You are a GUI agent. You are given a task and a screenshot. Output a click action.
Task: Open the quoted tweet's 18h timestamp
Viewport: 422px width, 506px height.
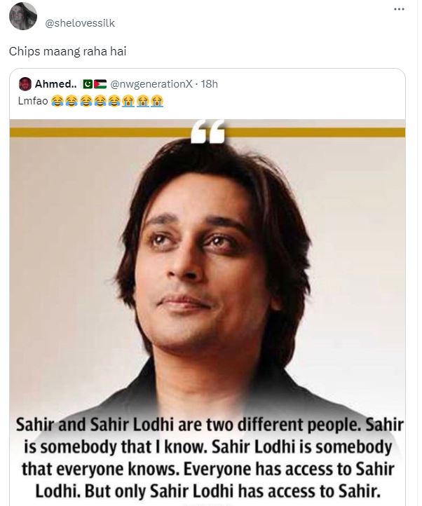[209, 84]
